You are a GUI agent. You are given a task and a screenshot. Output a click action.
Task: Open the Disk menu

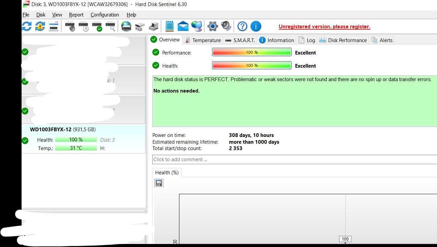click(41, 14)
